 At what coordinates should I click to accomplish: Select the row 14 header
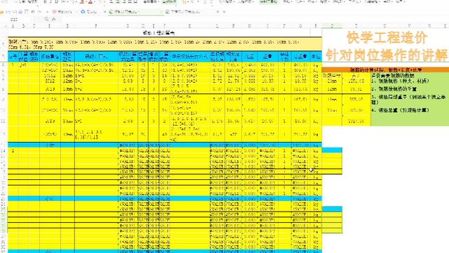[4, 150]
